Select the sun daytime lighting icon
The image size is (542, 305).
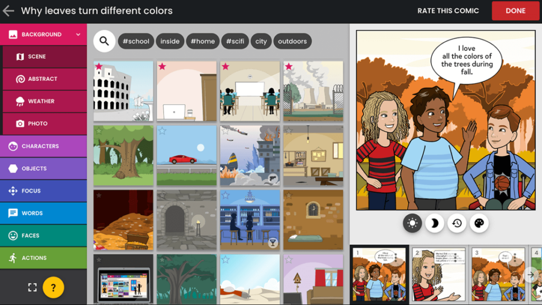412,223
